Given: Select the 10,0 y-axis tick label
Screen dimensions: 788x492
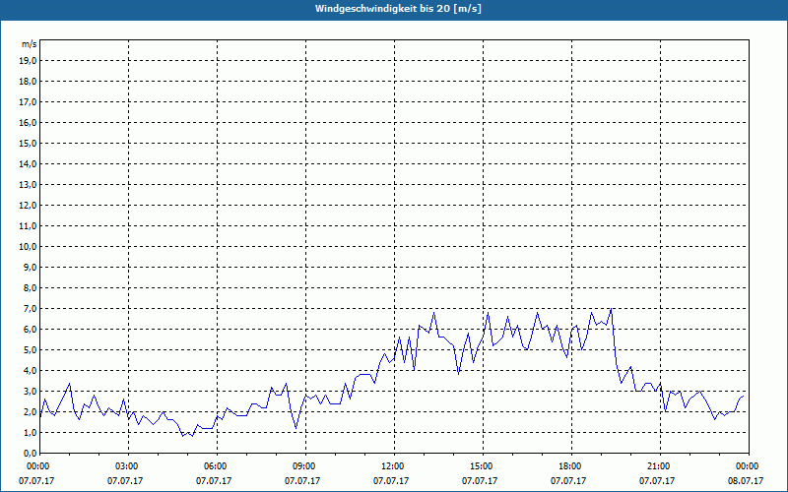Looking at the screenshot, I should (x=28, y=247).
